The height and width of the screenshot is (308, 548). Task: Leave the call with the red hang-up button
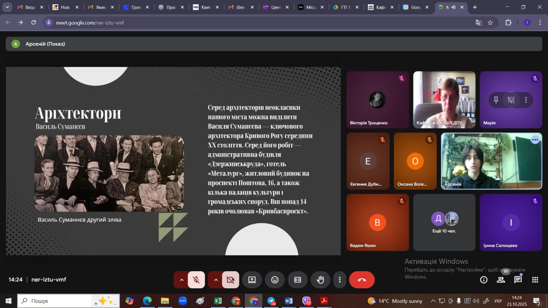click(x=362, y=280)
